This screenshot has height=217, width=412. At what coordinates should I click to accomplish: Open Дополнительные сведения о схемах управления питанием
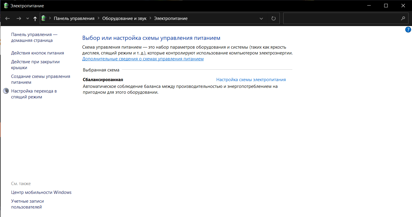(x=143, y=59)
